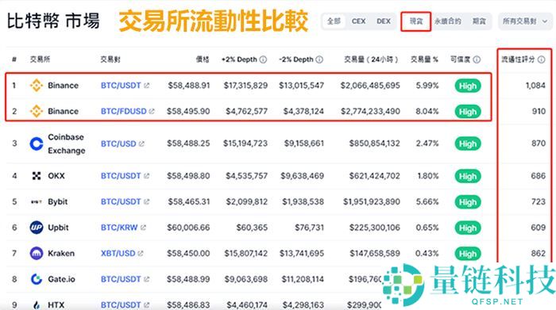Click the price $58,450.00

coord(188,254)
